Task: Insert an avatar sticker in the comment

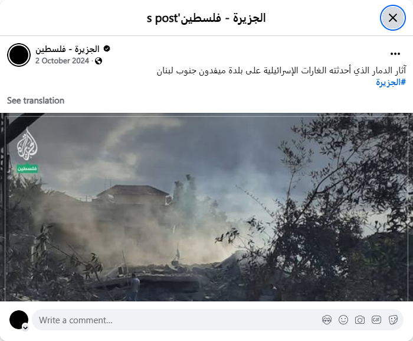Action: point(327,320)
